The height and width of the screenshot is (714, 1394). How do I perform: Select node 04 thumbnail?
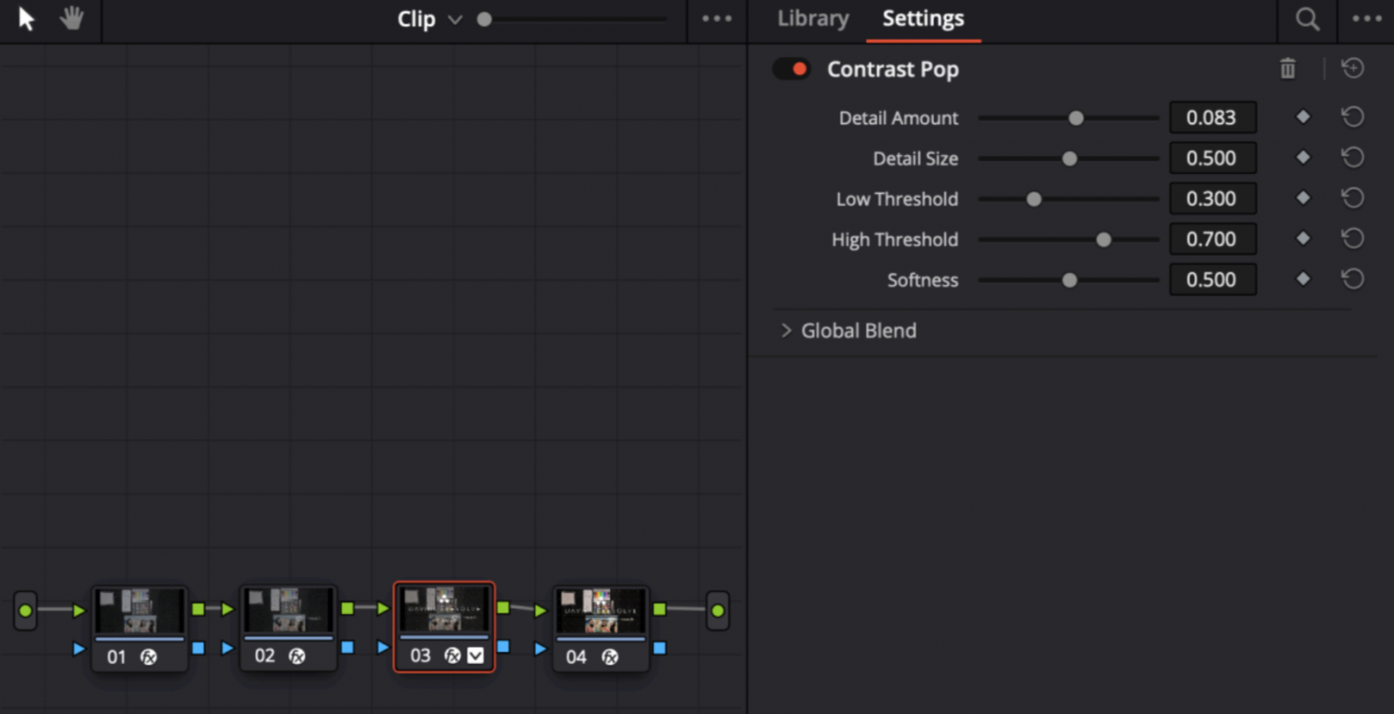[600, 611]
